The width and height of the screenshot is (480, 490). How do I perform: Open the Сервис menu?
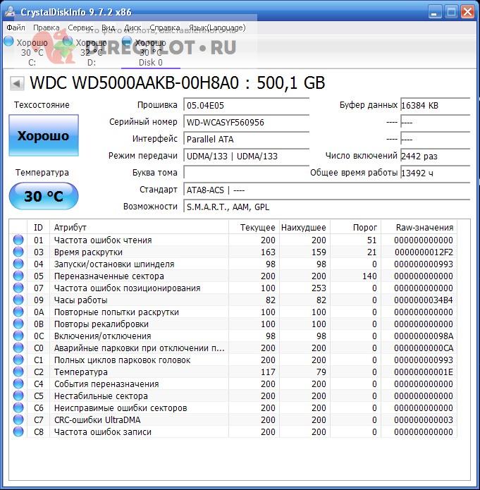(x=80, y=27)
